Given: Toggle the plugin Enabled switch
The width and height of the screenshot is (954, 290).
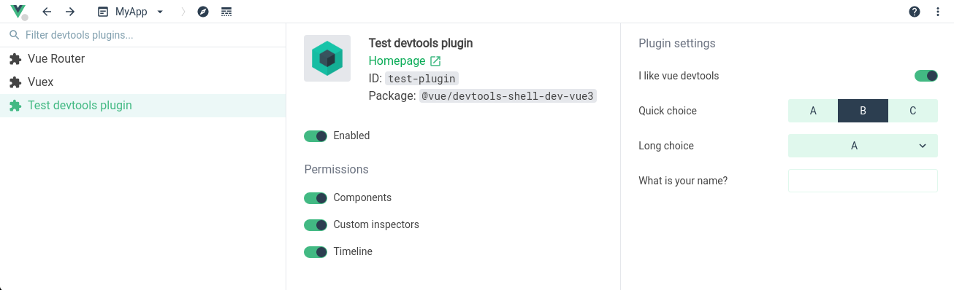Looking at the screenshot, I should pos(316,136).
